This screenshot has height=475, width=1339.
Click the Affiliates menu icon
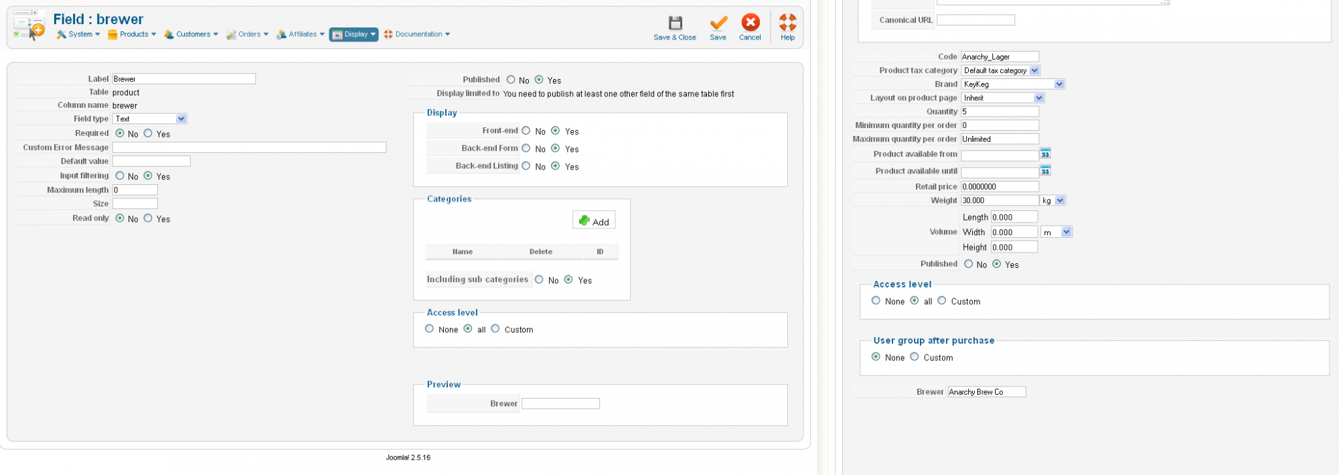point(282,34)
